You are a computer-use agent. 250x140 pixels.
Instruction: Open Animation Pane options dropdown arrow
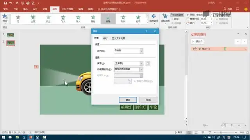(238, 34)
